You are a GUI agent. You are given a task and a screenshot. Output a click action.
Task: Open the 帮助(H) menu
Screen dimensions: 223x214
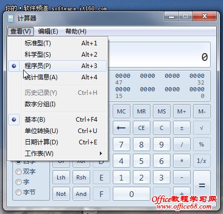pyautogui.click(x=76, y=31)
